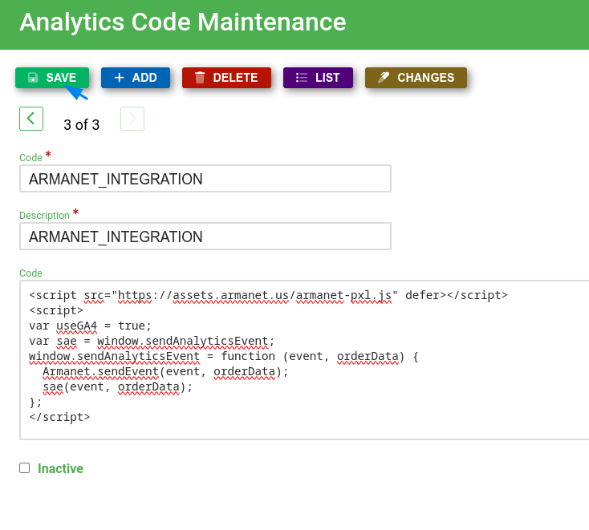The width and height of the screenshot is (589, 530).
Task: Click the list icon on List button
Action: coord(302,78)
